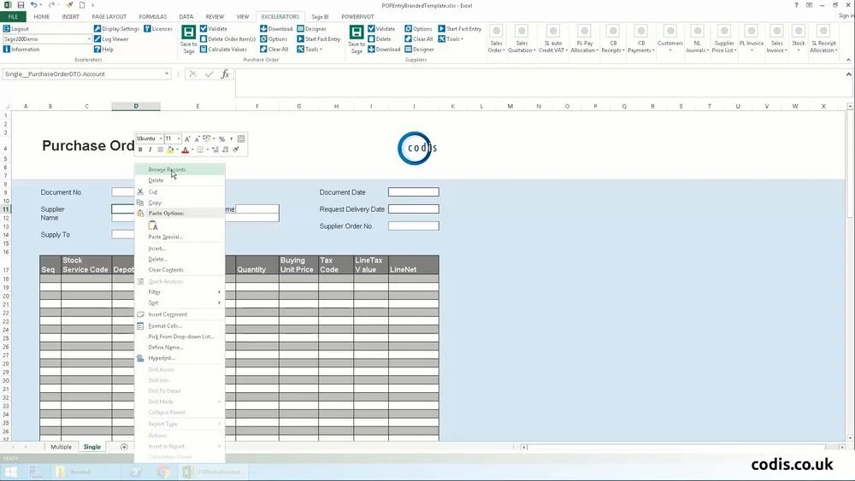Viewport: 855px width, 481px height.
Task: Expand the Tools dropdown in Suppliers group
Action: click(451, 39)
